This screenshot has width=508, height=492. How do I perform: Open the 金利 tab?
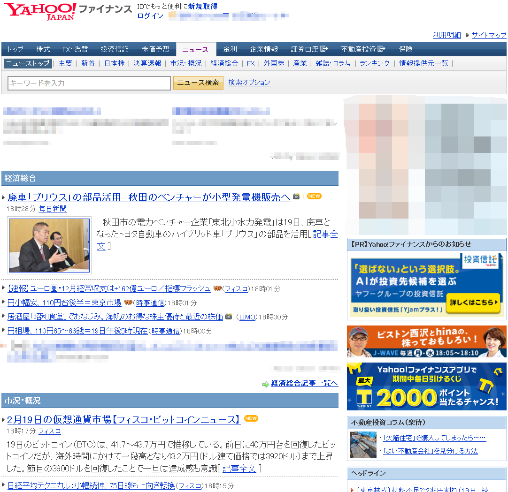point(230,49)
